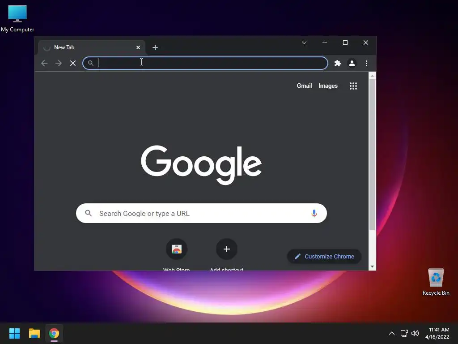This screenshot has width=458, height=344.
Task: Open the Windows Start menu
Action: click(x=14, y=333)
